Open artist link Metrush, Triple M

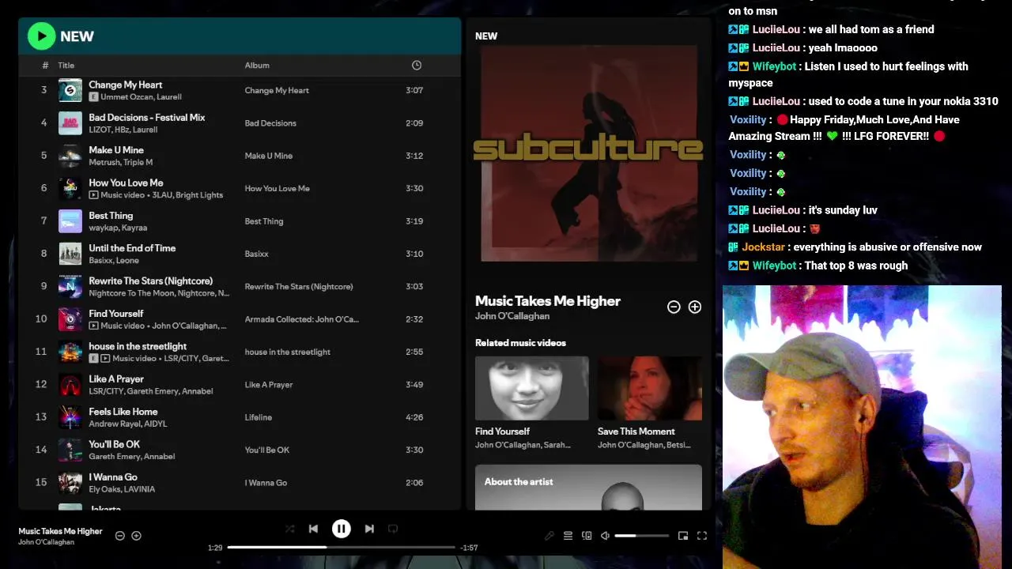coord(121,162)
